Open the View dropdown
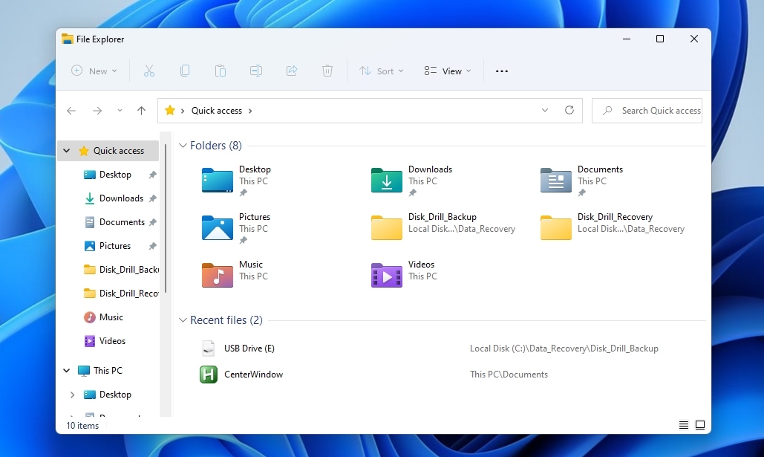 click(x=447, y=71)
